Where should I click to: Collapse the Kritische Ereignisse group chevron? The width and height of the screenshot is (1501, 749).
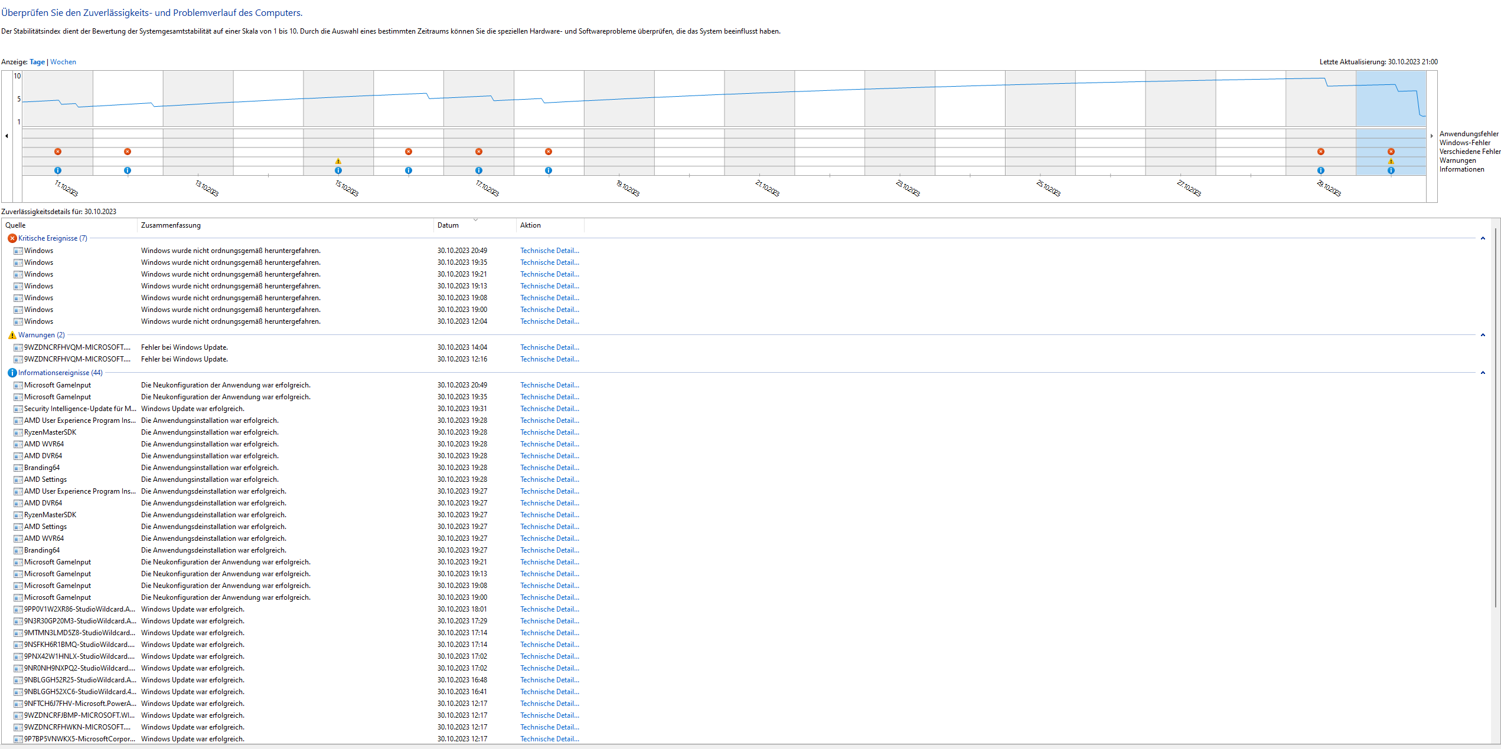pos(1482,238)
